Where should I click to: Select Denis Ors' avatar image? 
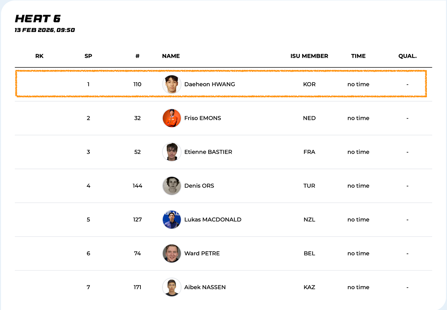coord(172,186)
